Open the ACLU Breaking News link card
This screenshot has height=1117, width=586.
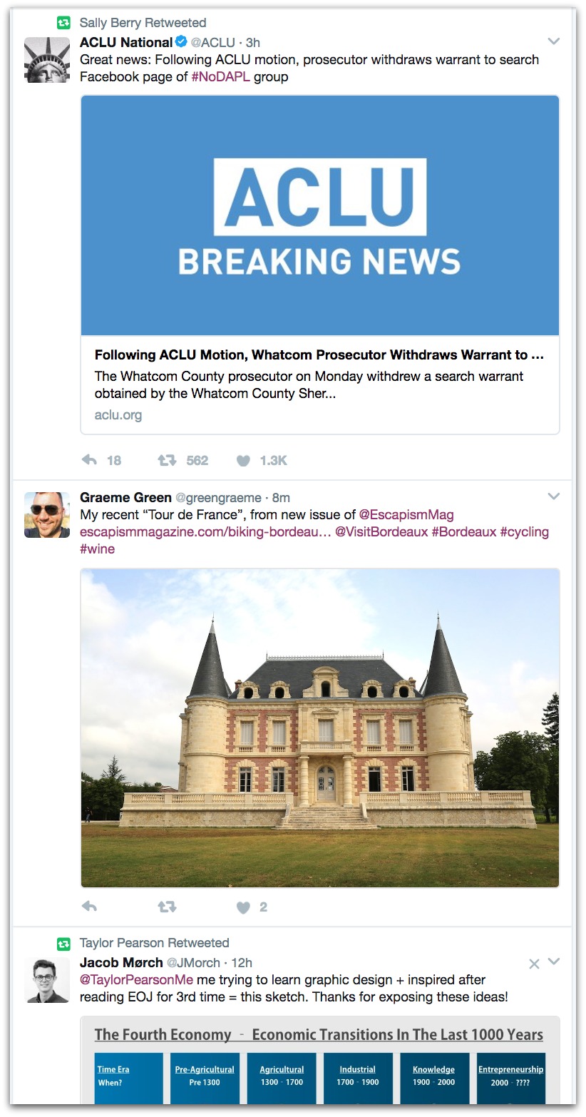[x=320, y=265]
